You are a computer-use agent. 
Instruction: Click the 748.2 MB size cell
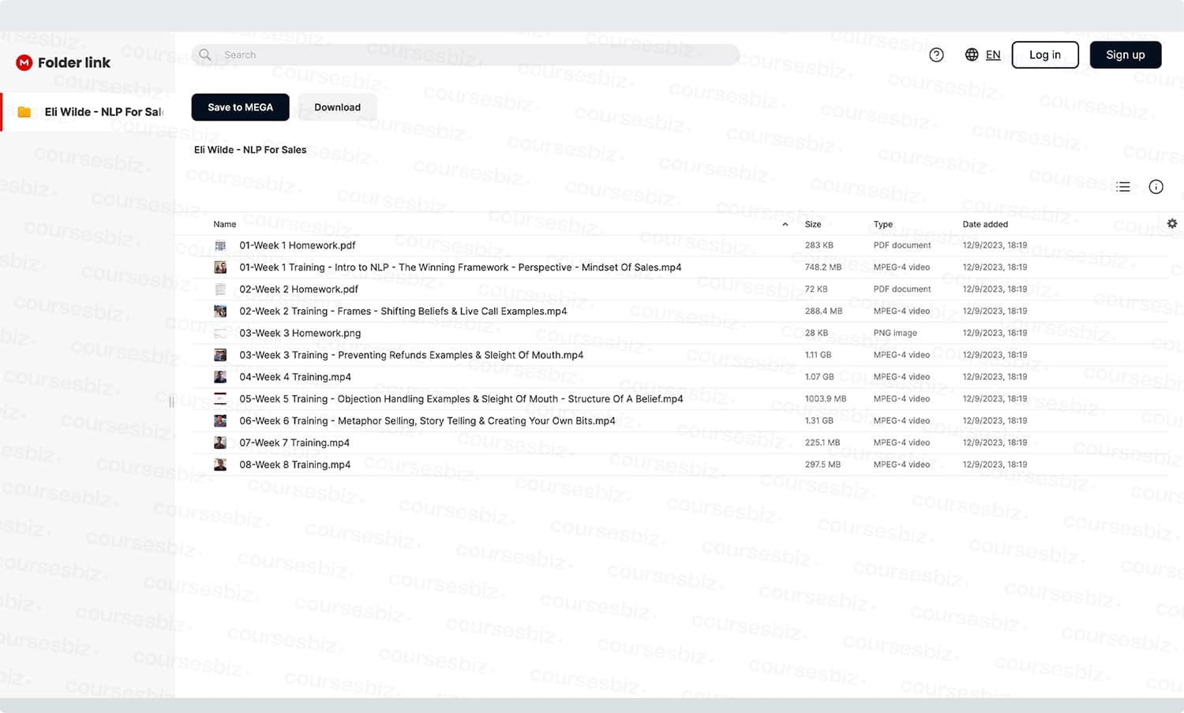click(823, 267)
